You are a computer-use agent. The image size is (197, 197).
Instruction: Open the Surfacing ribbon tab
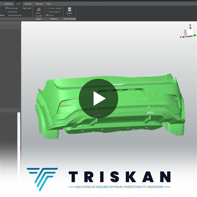[8, 4]
